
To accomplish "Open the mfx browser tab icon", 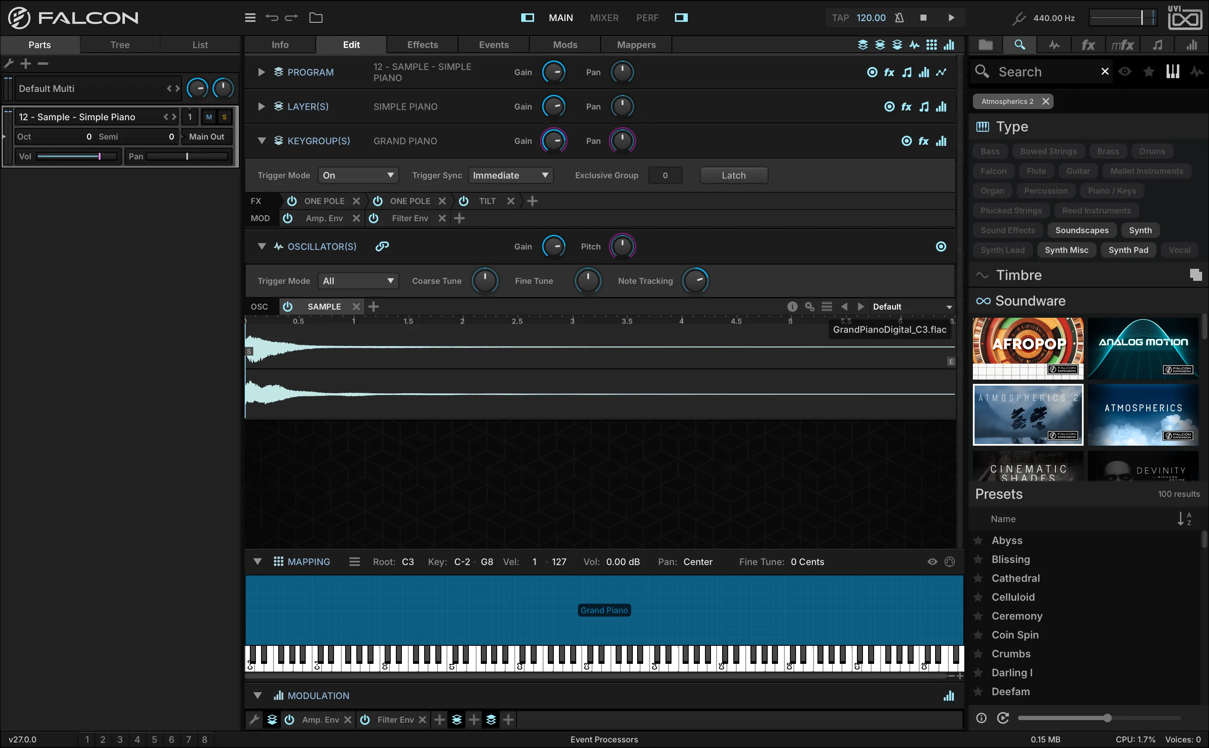I will pos(1122,45).
